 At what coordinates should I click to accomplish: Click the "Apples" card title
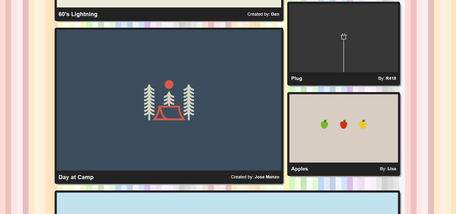pos(299,169)
